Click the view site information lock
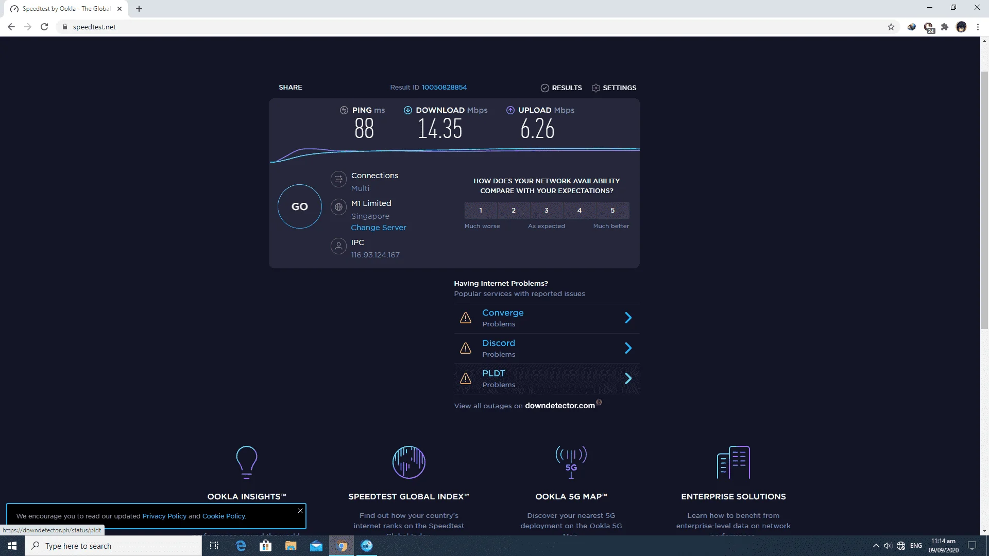 [x=65, y=27]
